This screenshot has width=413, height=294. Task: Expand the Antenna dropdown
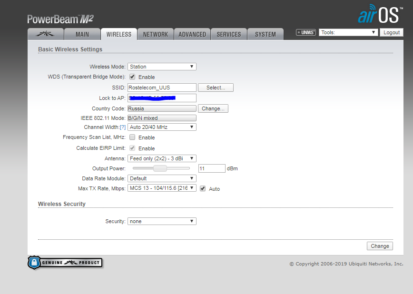162,158
